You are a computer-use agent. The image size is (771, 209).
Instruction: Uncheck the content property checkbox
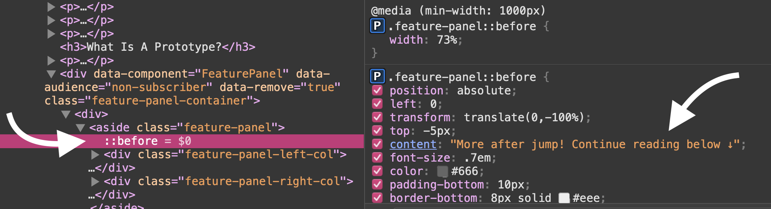(377, 144)
